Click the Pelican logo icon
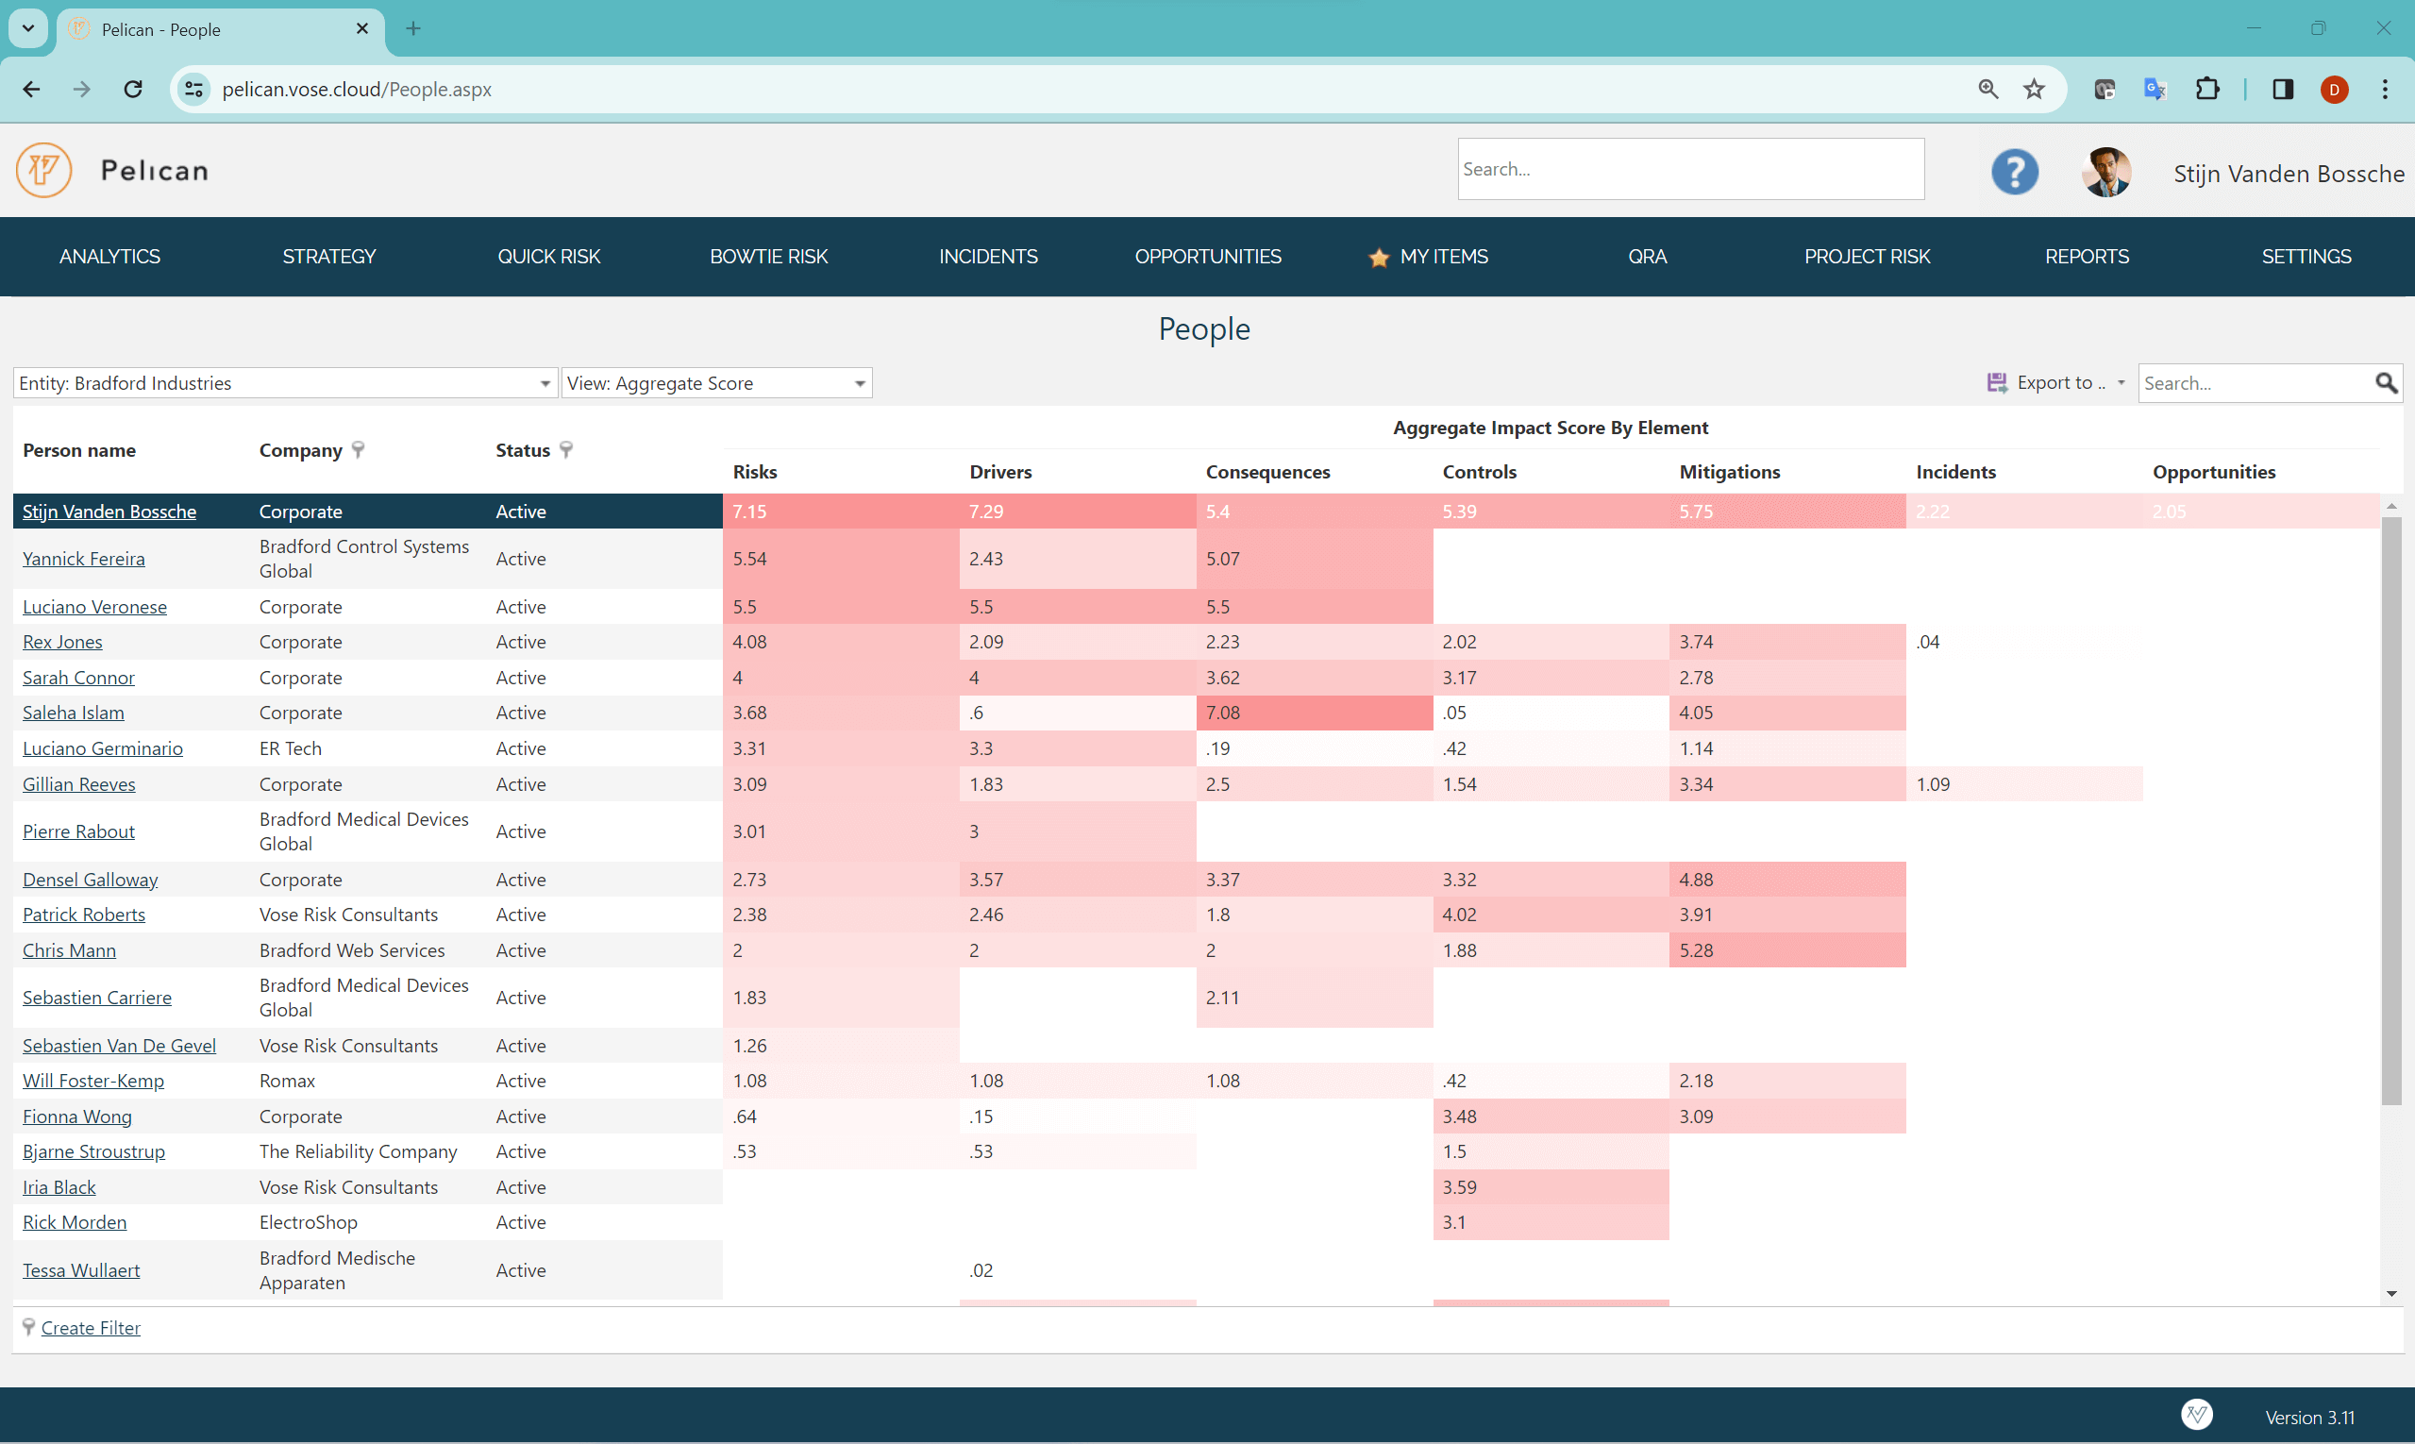2415x1444 pixels. pyautogui.click(x=43, y=170)
